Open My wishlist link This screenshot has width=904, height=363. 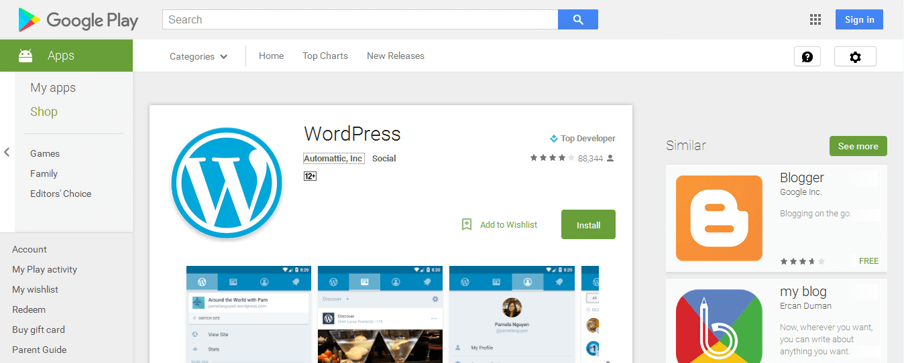tap(35, 289)
